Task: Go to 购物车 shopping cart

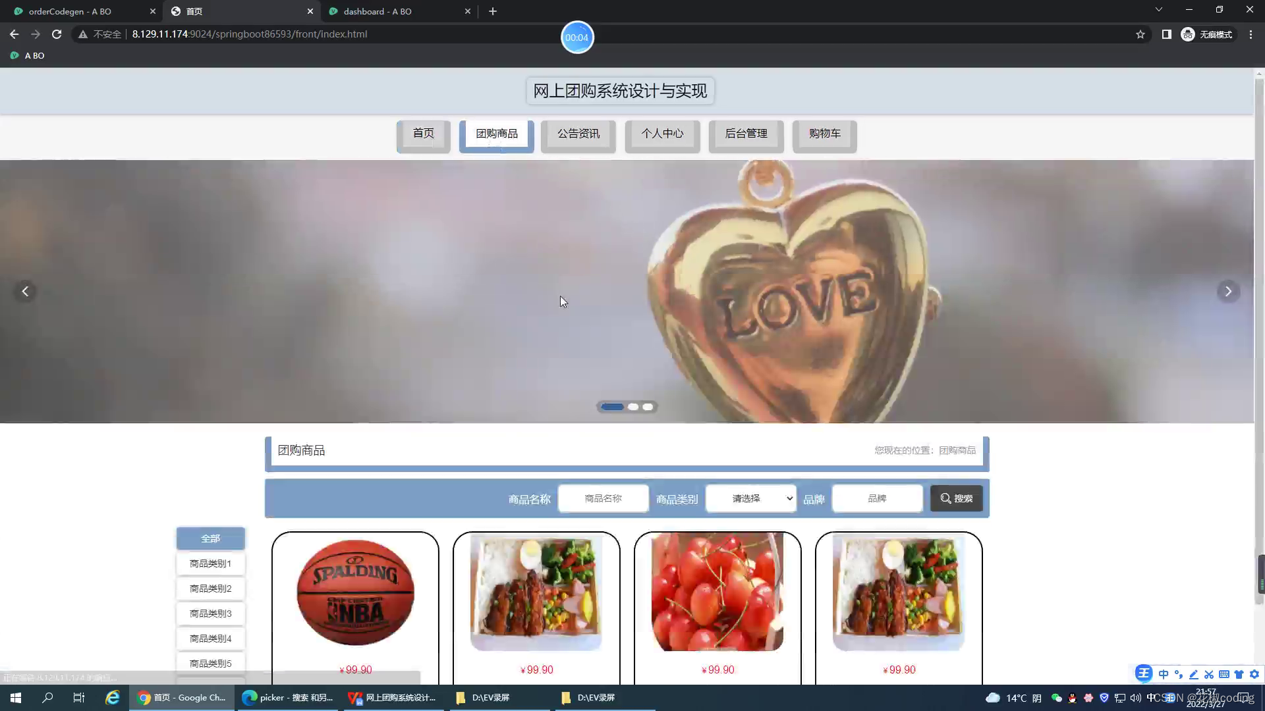Action: (x=824, y=134)
